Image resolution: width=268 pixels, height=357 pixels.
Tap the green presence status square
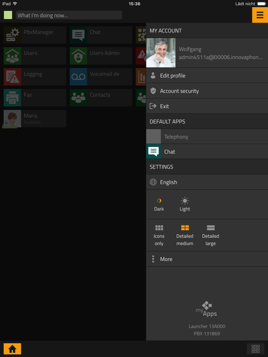pos(8,15)
